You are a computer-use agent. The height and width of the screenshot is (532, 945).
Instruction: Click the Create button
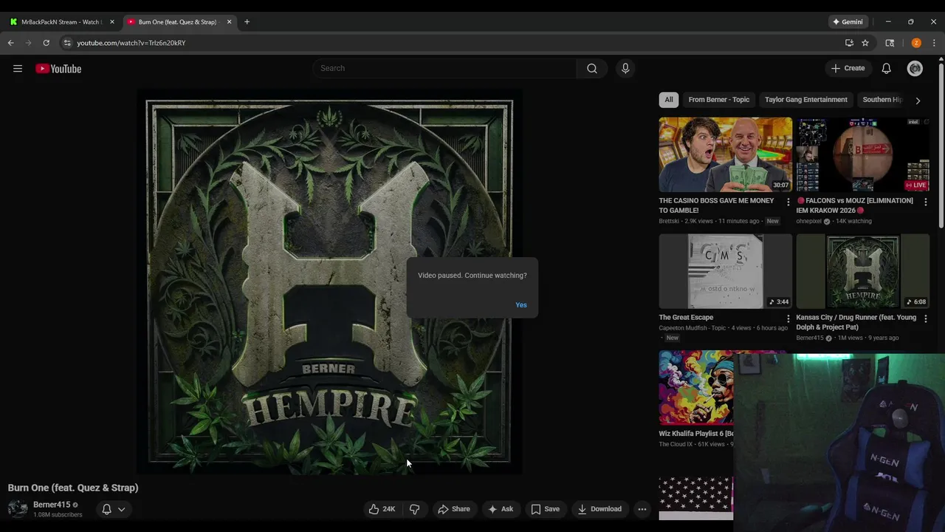[848, 69]
